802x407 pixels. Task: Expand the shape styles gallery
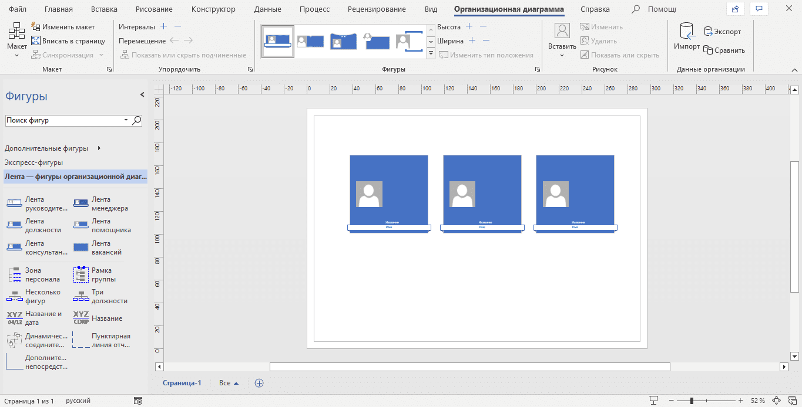click(x=431, y=54)
